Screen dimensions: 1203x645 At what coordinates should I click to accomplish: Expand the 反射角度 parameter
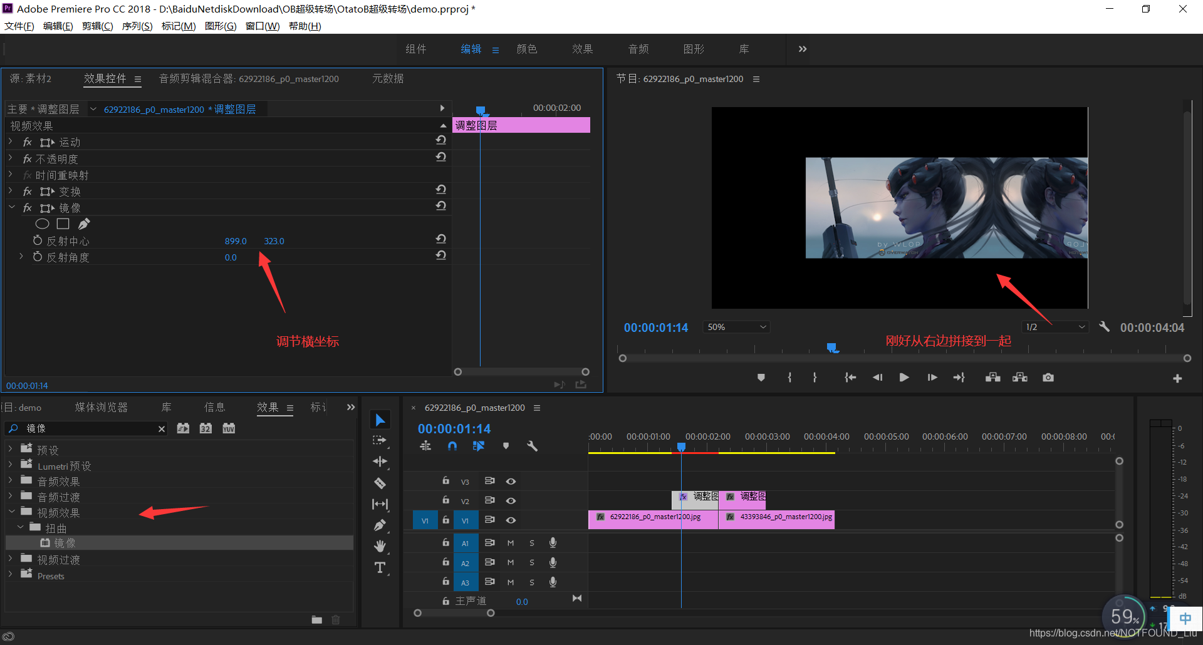pyautogui.click(x=21, y=257)
